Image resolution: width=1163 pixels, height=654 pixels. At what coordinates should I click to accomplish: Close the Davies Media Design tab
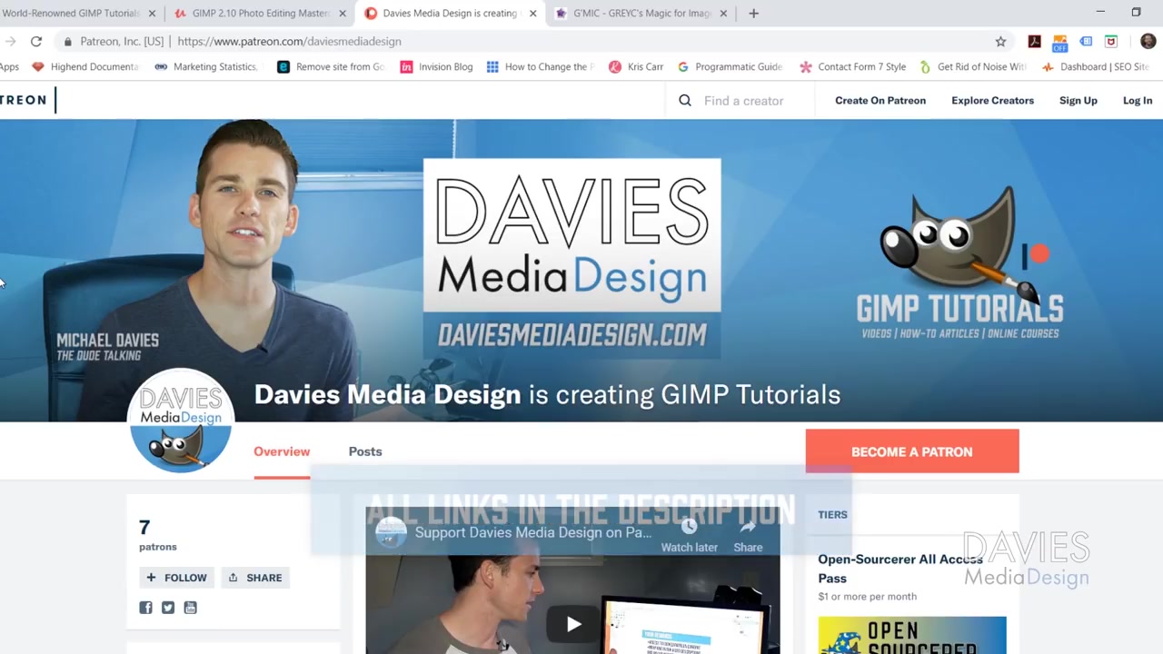coord(533,13)
